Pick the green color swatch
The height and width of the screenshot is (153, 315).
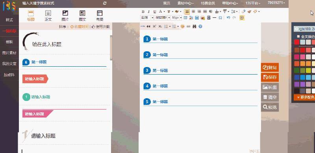tap(297, 71)
